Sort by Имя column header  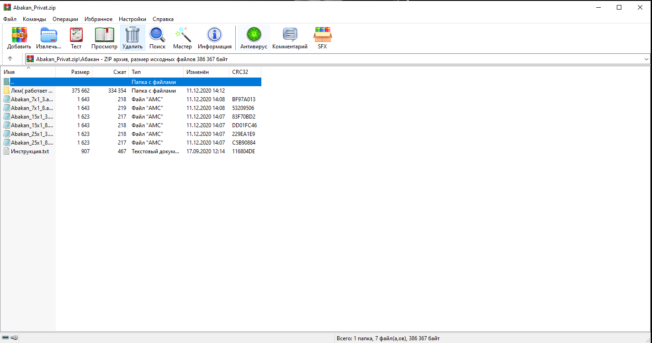pyautogui.click(x=28, y=72)
